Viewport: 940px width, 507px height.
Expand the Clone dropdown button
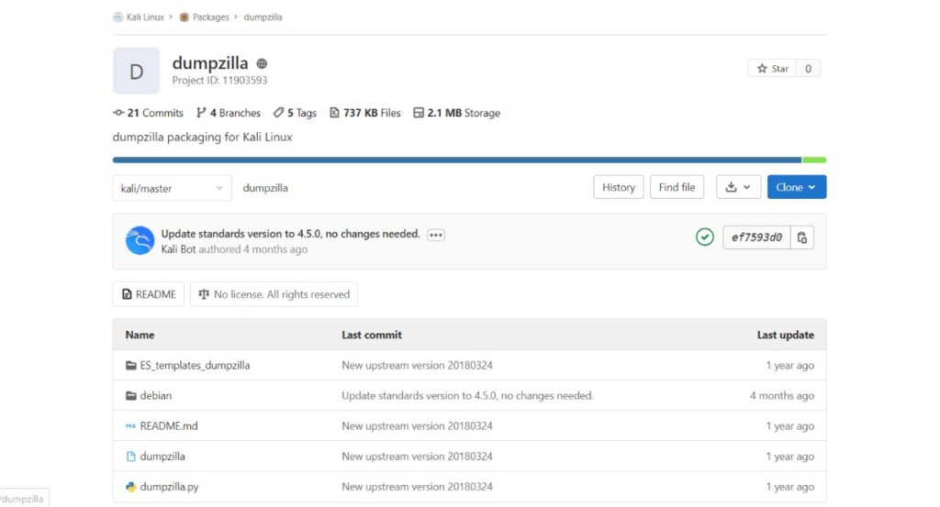(x=797, y=187)
